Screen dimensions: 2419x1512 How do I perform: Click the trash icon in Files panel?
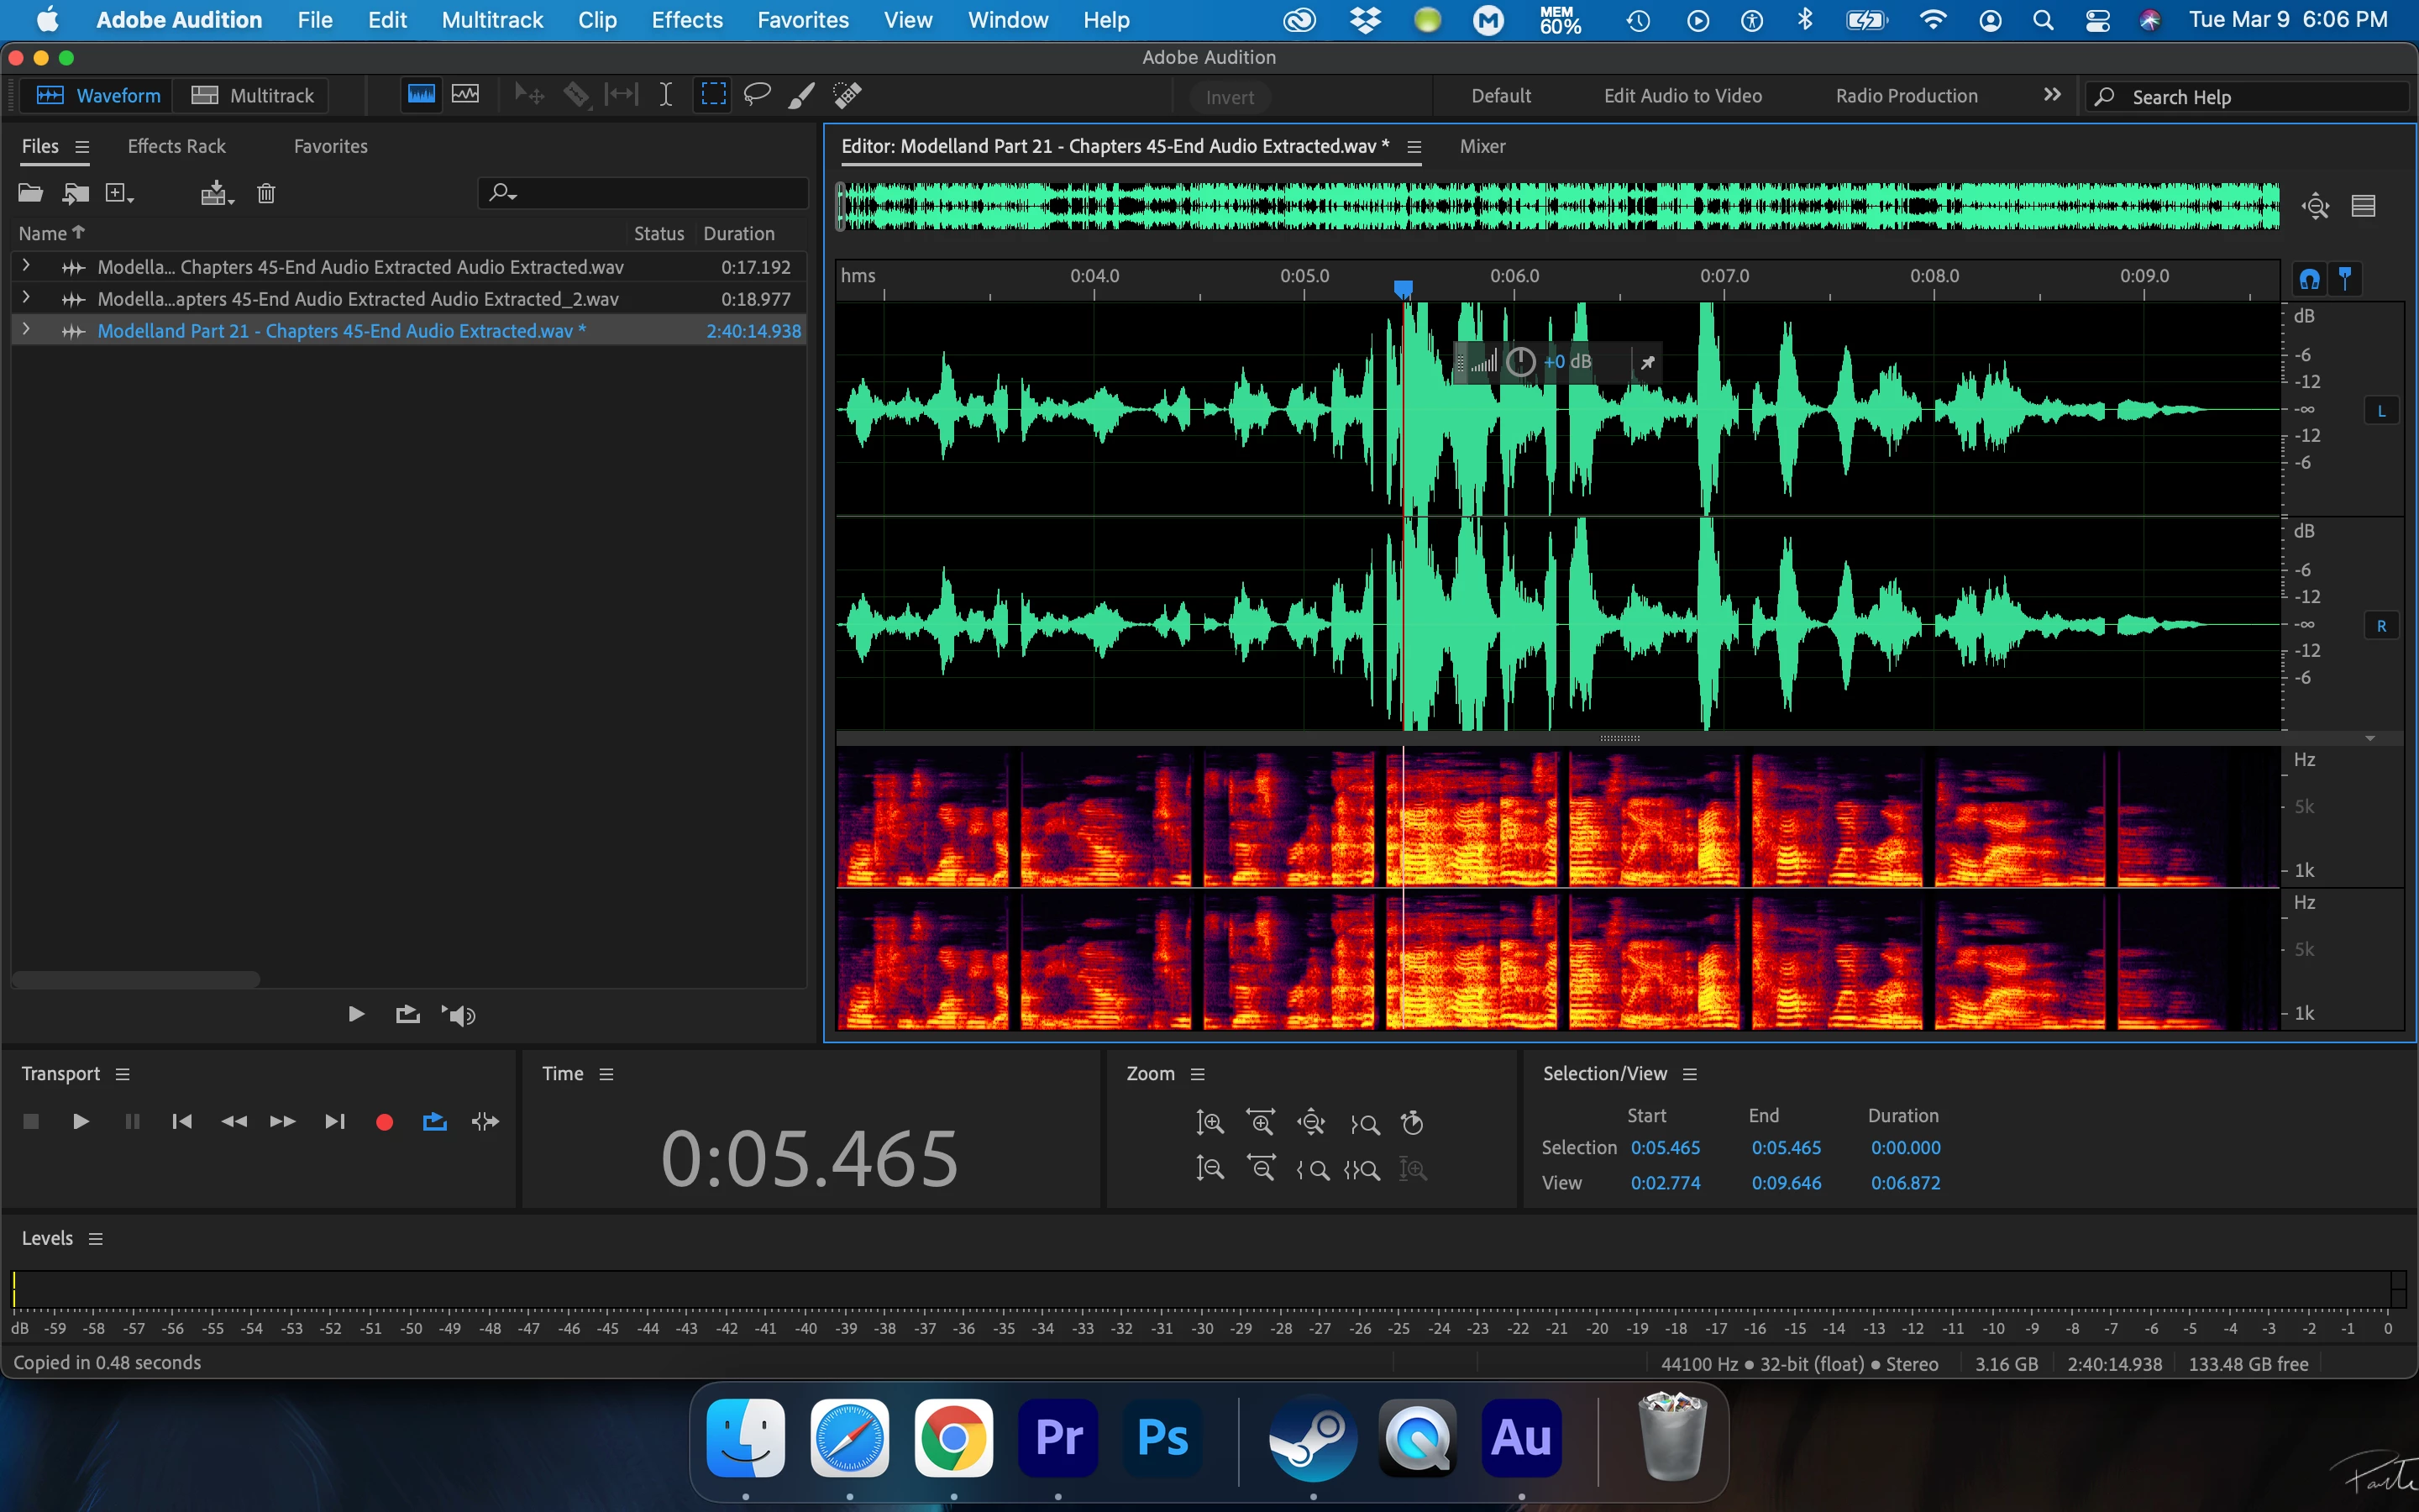tap(266, 193)
